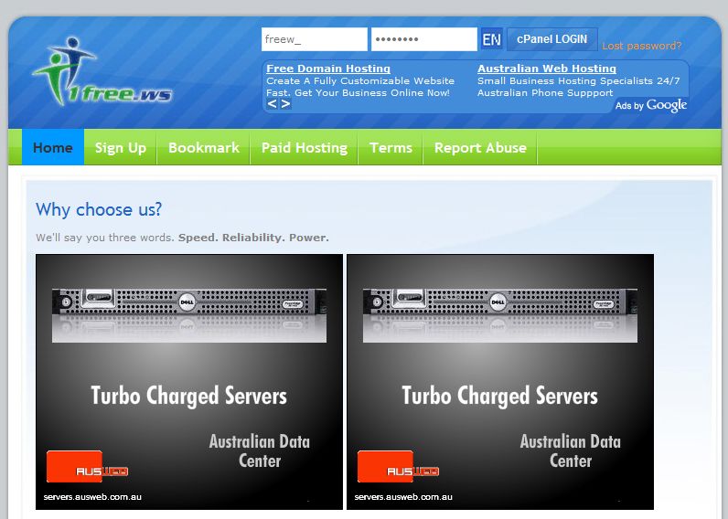
Task: Open Ads by Google link
Action: click(651, 105)
